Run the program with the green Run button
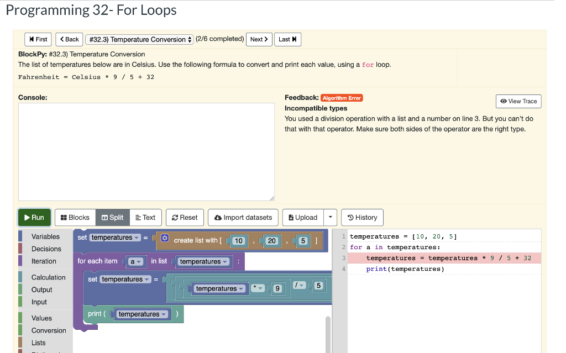The width and height of the screenshot is (566, 353). click(34, 217)
